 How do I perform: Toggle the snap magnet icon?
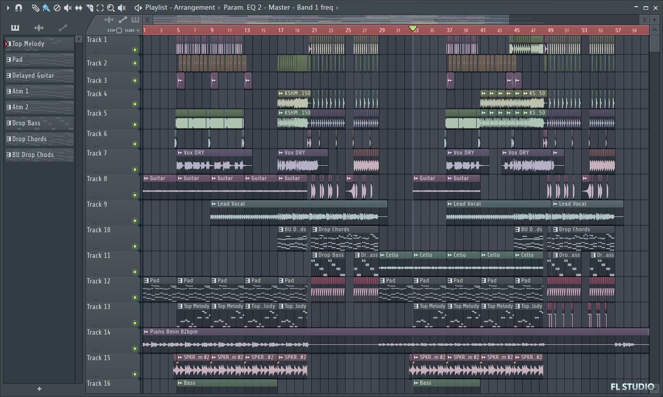click(19, 8)
